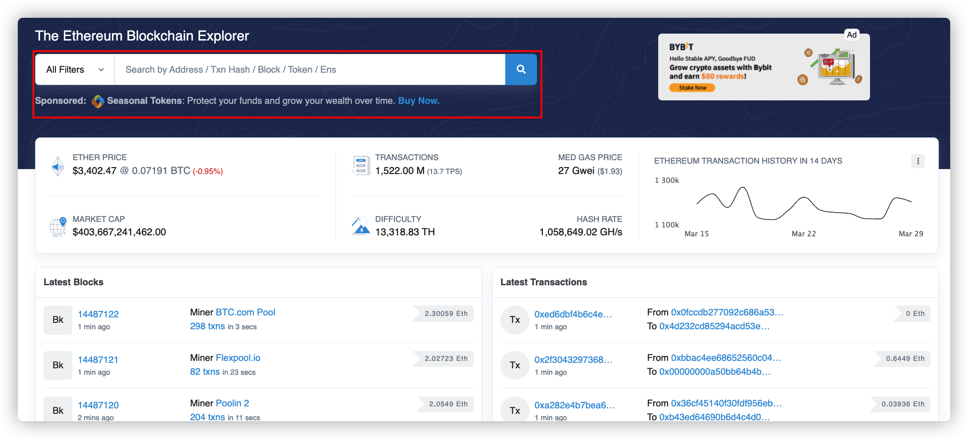The image size is (968, 439).
Task: Select the Ether price $3,402.47 value
Action: [x=95, y=171]
